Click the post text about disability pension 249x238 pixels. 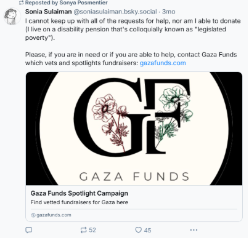coord(133,30)
